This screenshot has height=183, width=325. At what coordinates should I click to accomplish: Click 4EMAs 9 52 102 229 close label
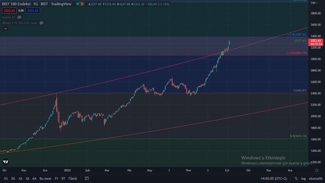[x=19, y=23]
